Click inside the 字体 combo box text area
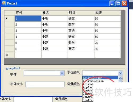This screenshot has width=133, height=102. [x=42, y=73]
